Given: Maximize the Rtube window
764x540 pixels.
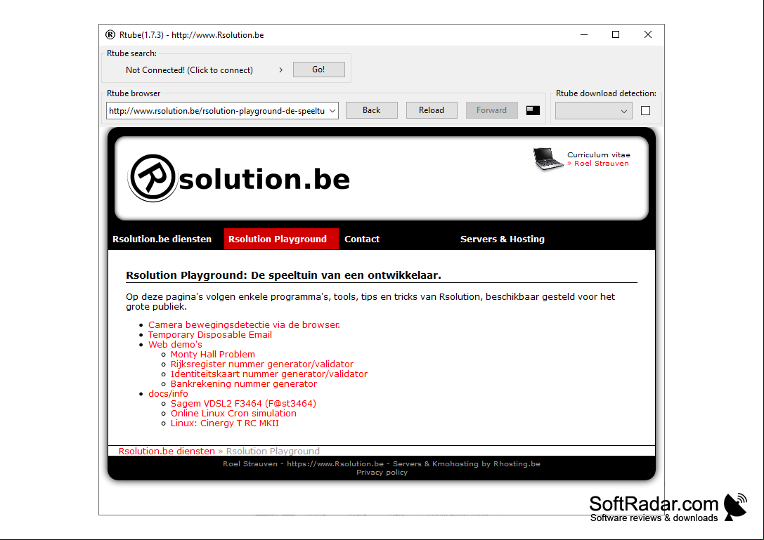Looking at the screenshot, I should pos(616,34).
